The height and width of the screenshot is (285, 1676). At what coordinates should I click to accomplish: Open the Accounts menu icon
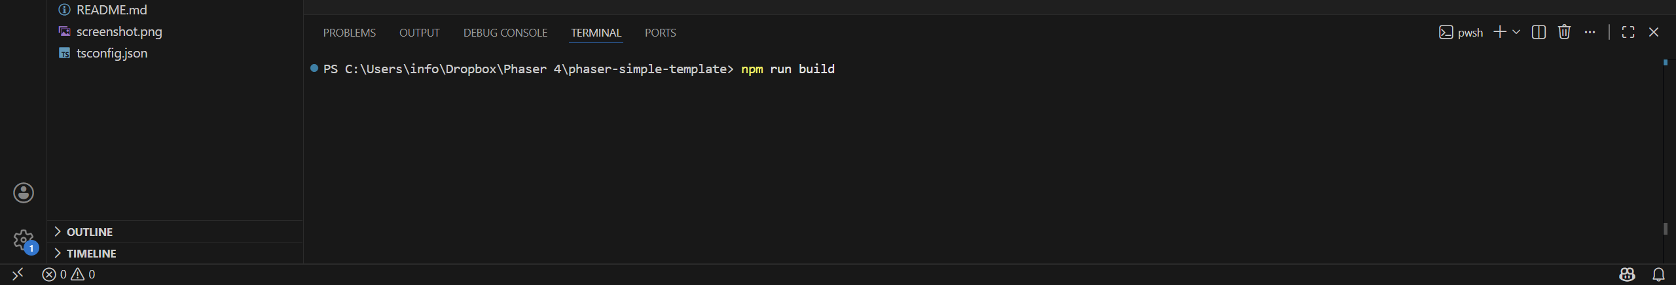point(24,193)
